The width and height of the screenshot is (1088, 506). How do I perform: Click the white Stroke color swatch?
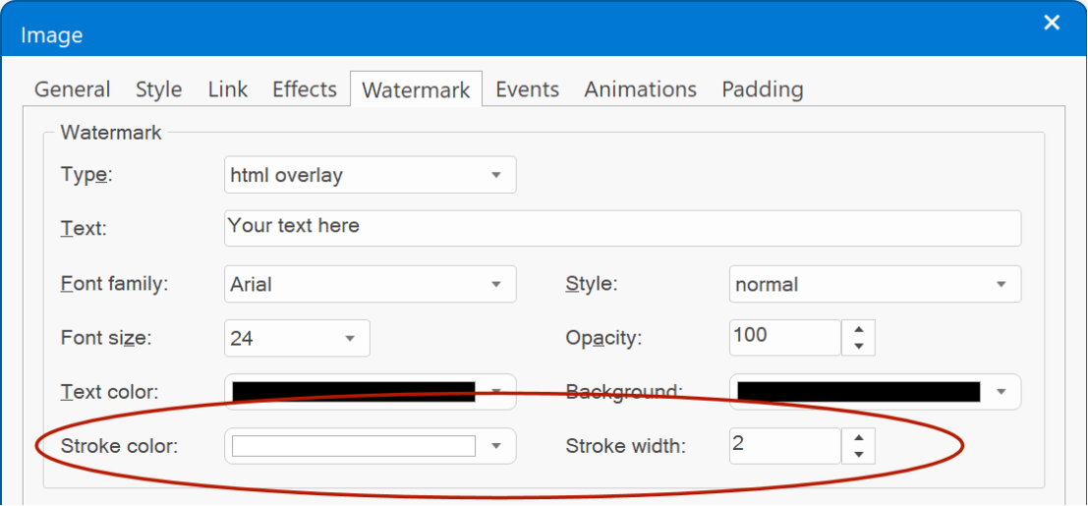coord(353,446)
